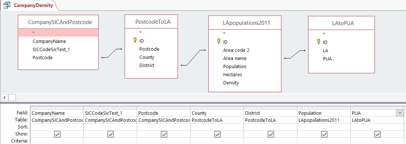Click the LApopulations2011 table title

[x=246, y=23]
